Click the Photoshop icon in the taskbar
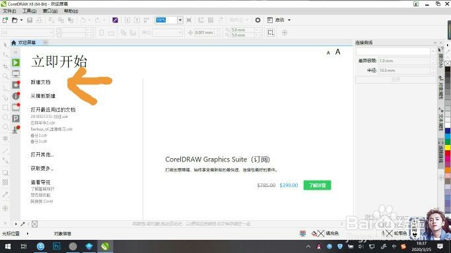This screenshot has height=253, width=451. tap(57, 246)
